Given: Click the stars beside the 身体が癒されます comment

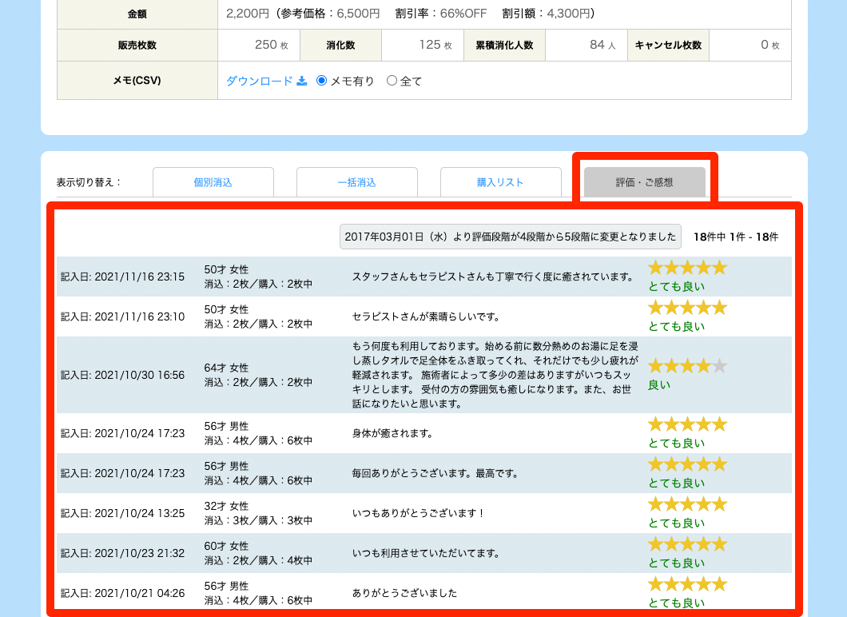Looking at the screenshot, I should (x=686, y=424).
